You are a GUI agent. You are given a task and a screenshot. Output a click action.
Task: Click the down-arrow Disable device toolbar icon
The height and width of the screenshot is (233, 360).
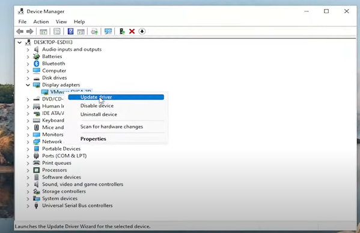tap(142, 31)
